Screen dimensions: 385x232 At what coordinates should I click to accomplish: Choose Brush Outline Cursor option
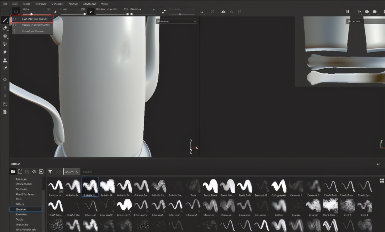[x=32, y=25]
